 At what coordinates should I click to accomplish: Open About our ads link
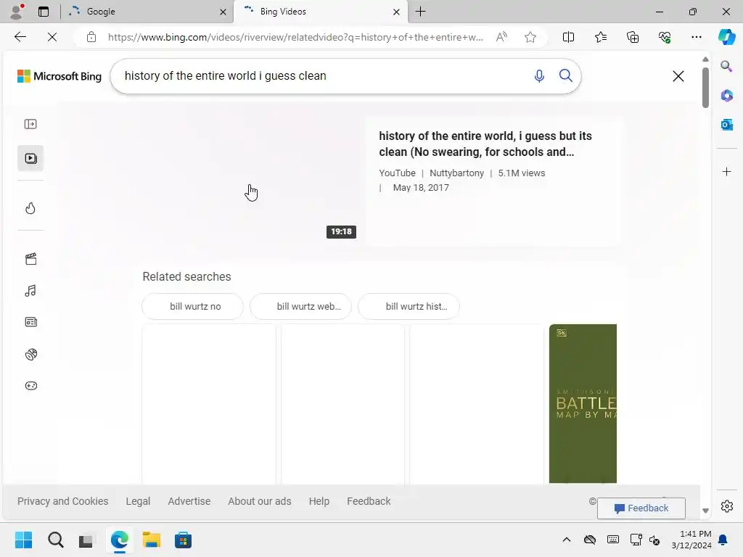tap(260, 501)
